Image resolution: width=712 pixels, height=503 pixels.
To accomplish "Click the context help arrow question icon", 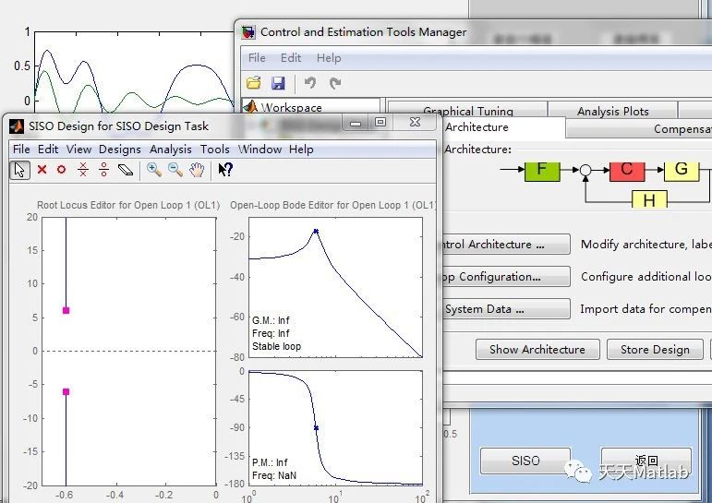I will (225, 170).
